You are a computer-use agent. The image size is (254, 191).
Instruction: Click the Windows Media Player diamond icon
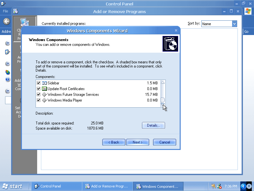tap(44, 100)
